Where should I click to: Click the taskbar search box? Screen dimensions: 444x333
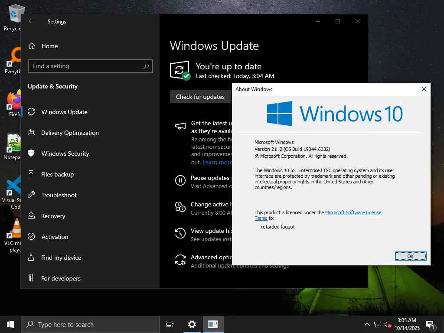90,324
